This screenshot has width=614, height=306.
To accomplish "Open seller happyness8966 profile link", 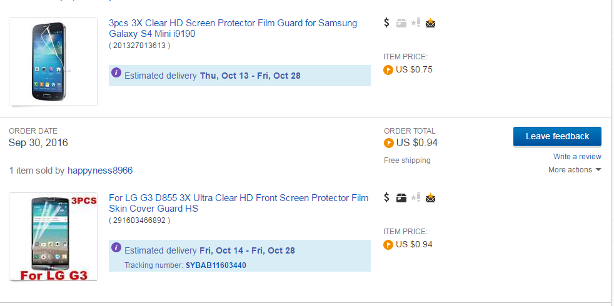I will pos(100,170).
